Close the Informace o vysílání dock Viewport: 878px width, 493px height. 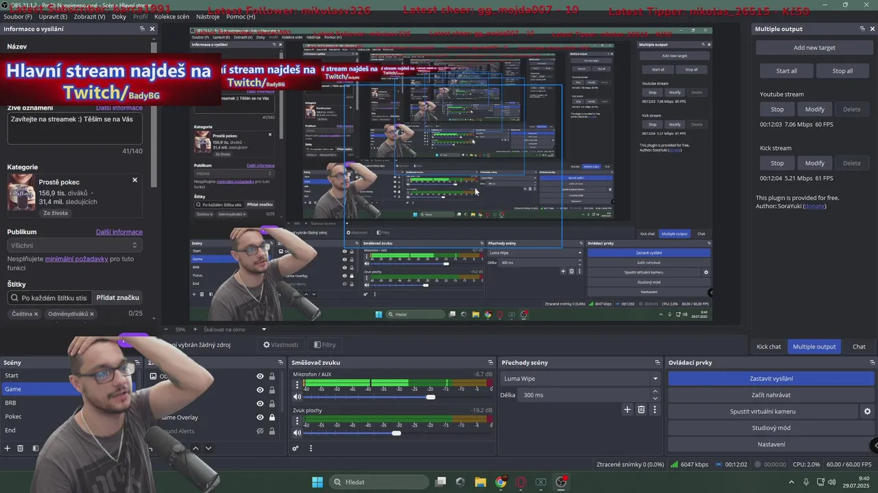(152, 29)
